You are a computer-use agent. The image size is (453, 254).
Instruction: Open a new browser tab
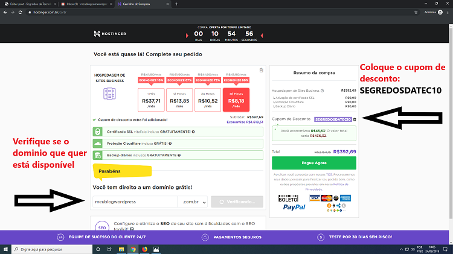coord(176,4)
